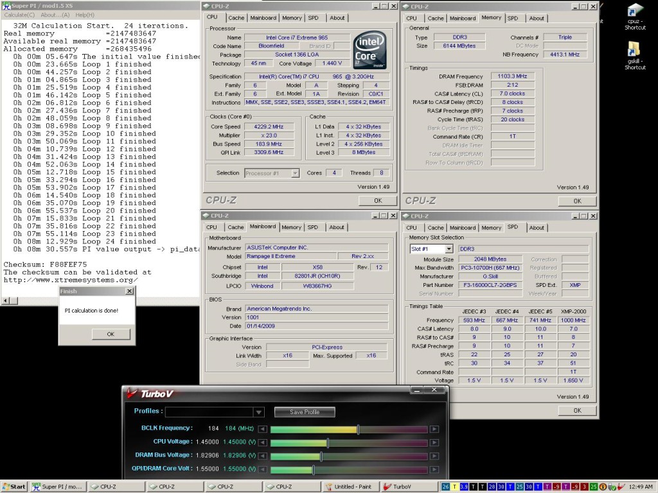Close the TurboV window
Image resolution: width=658 pixels, height=493 pixels.
pos(434,390)
